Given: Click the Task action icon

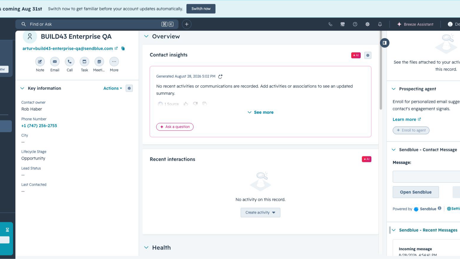Looking at the screenshot, I should coord(84,62).
